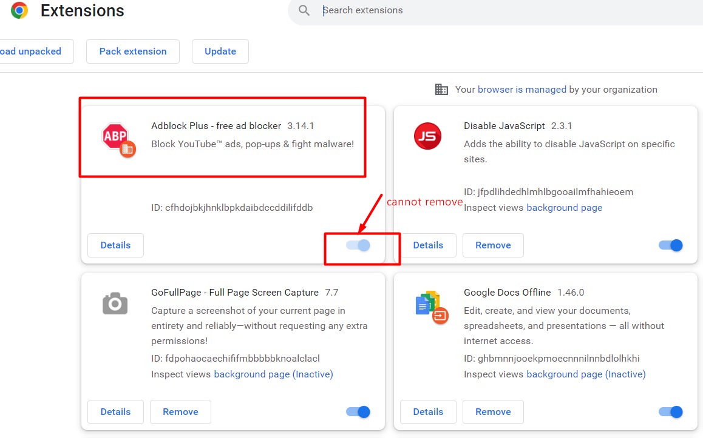This screenshot has width=703, height=438.
Task: Remove the GoFullPage extension
Action: [x=180, y=412]
